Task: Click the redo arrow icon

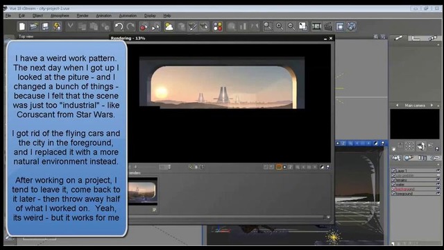Action: [x=130, y=26]
